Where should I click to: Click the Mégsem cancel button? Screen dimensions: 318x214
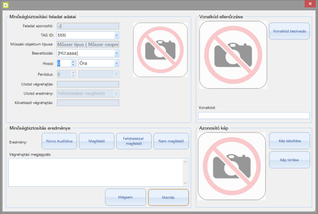125,197
